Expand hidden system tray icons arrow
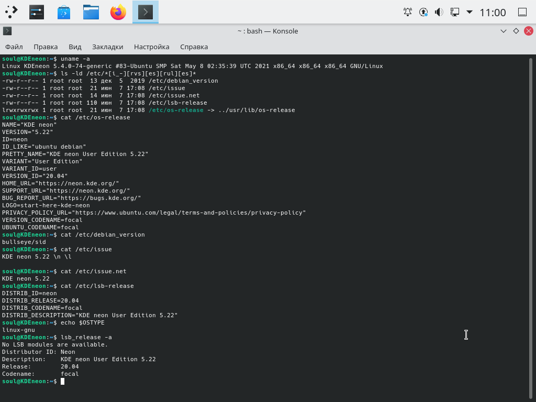This screenshot has width=536, height=402. (x=470, y=12)
